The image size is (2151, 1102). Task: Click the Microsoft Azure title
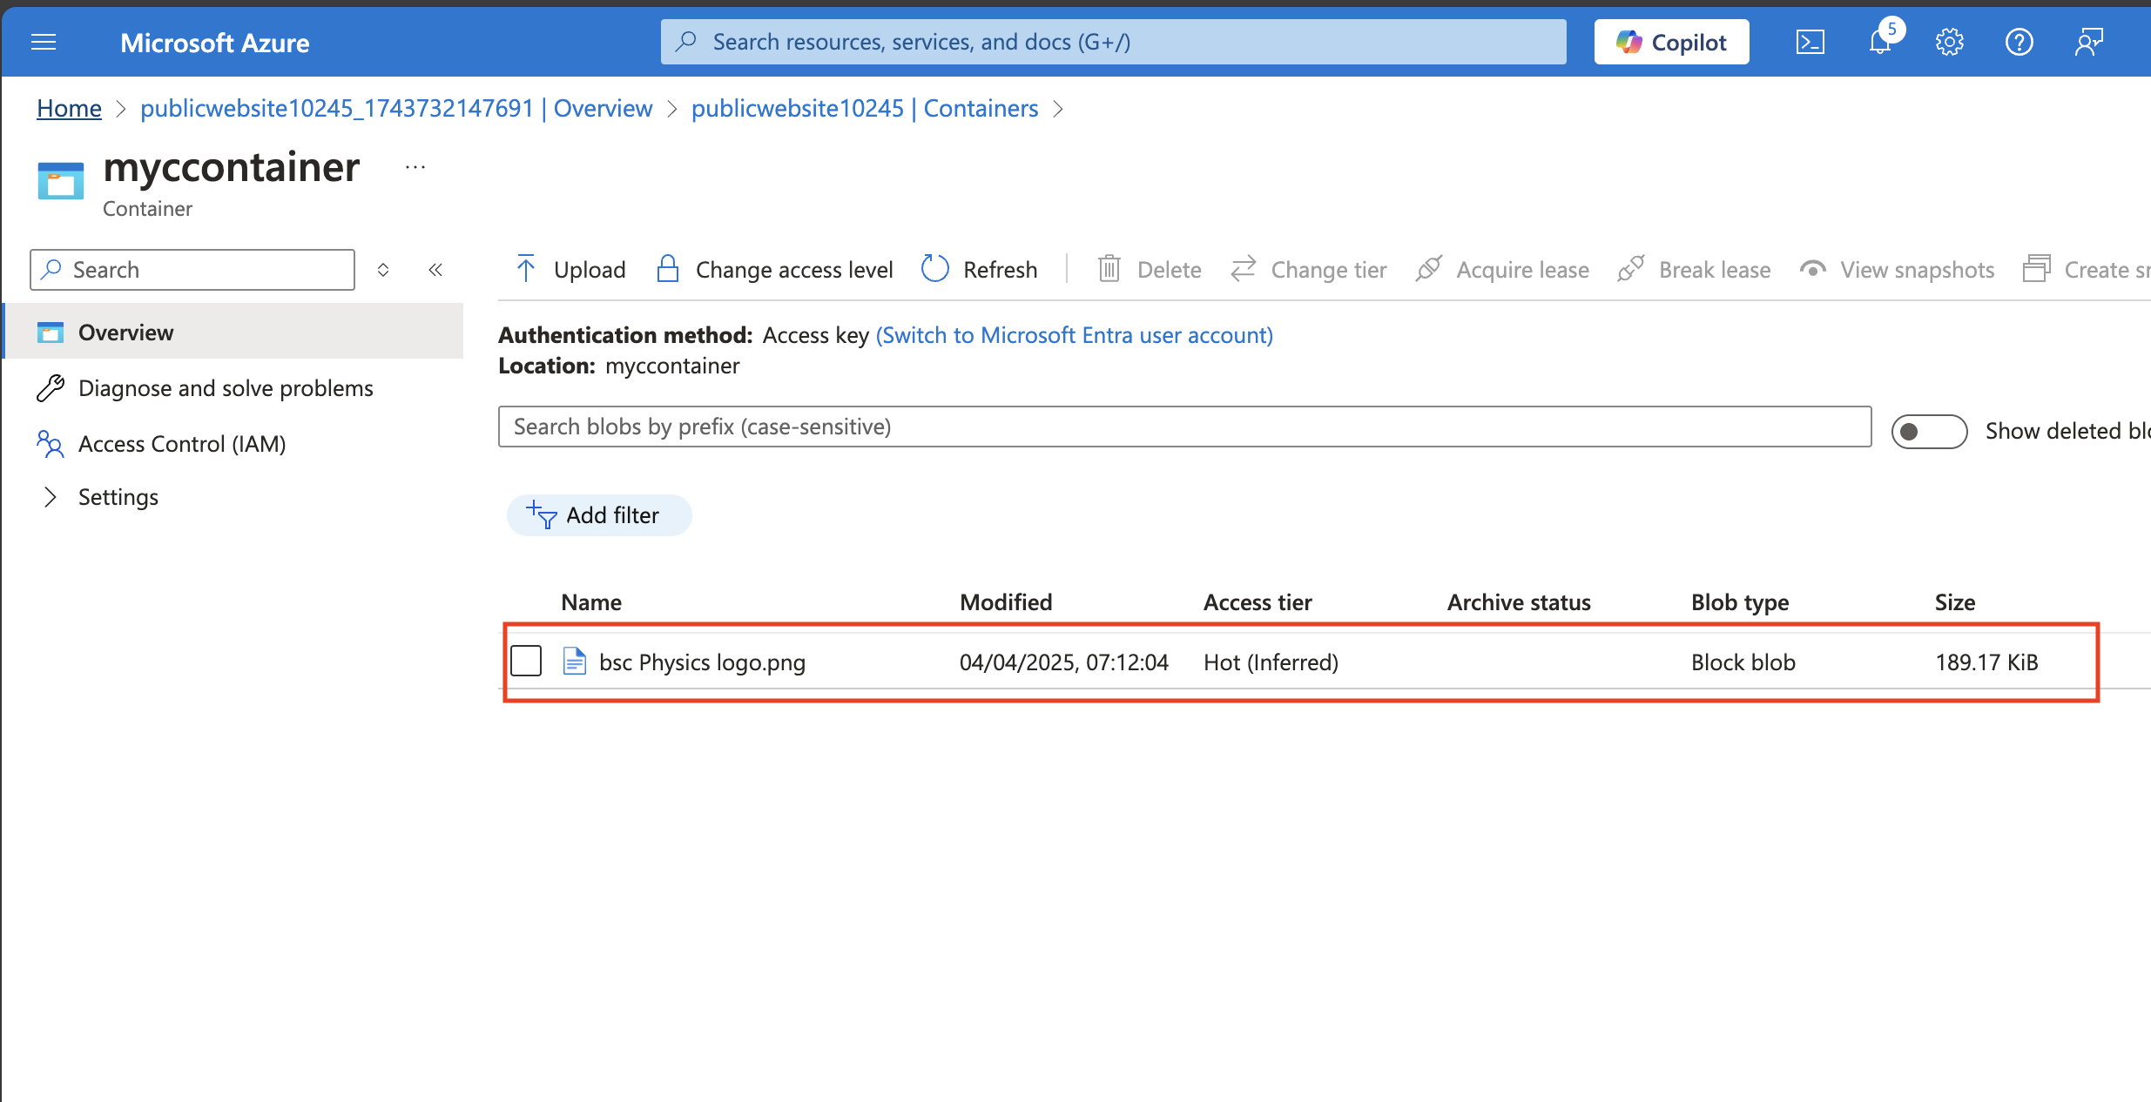215,43
